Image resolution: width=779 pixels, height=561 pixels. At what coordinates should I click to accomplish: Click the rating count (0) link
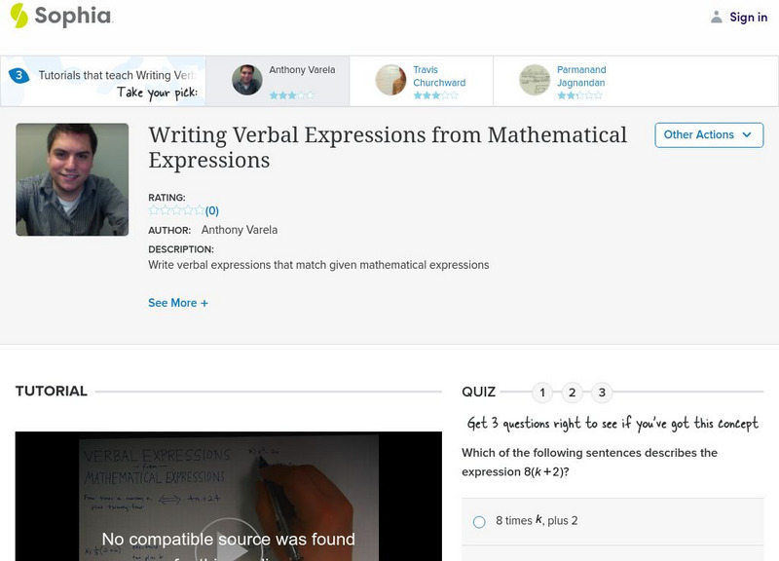[x=212, y=210]
